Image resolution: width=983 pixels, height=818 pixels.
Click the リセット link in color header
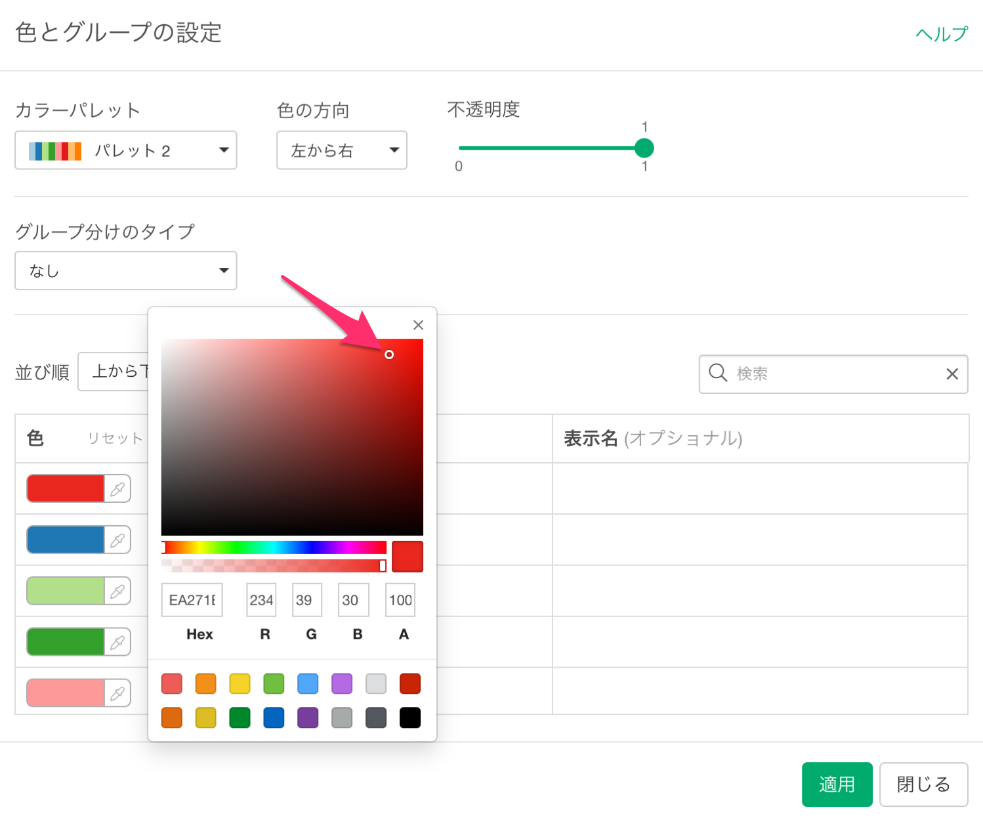(115, 439)
